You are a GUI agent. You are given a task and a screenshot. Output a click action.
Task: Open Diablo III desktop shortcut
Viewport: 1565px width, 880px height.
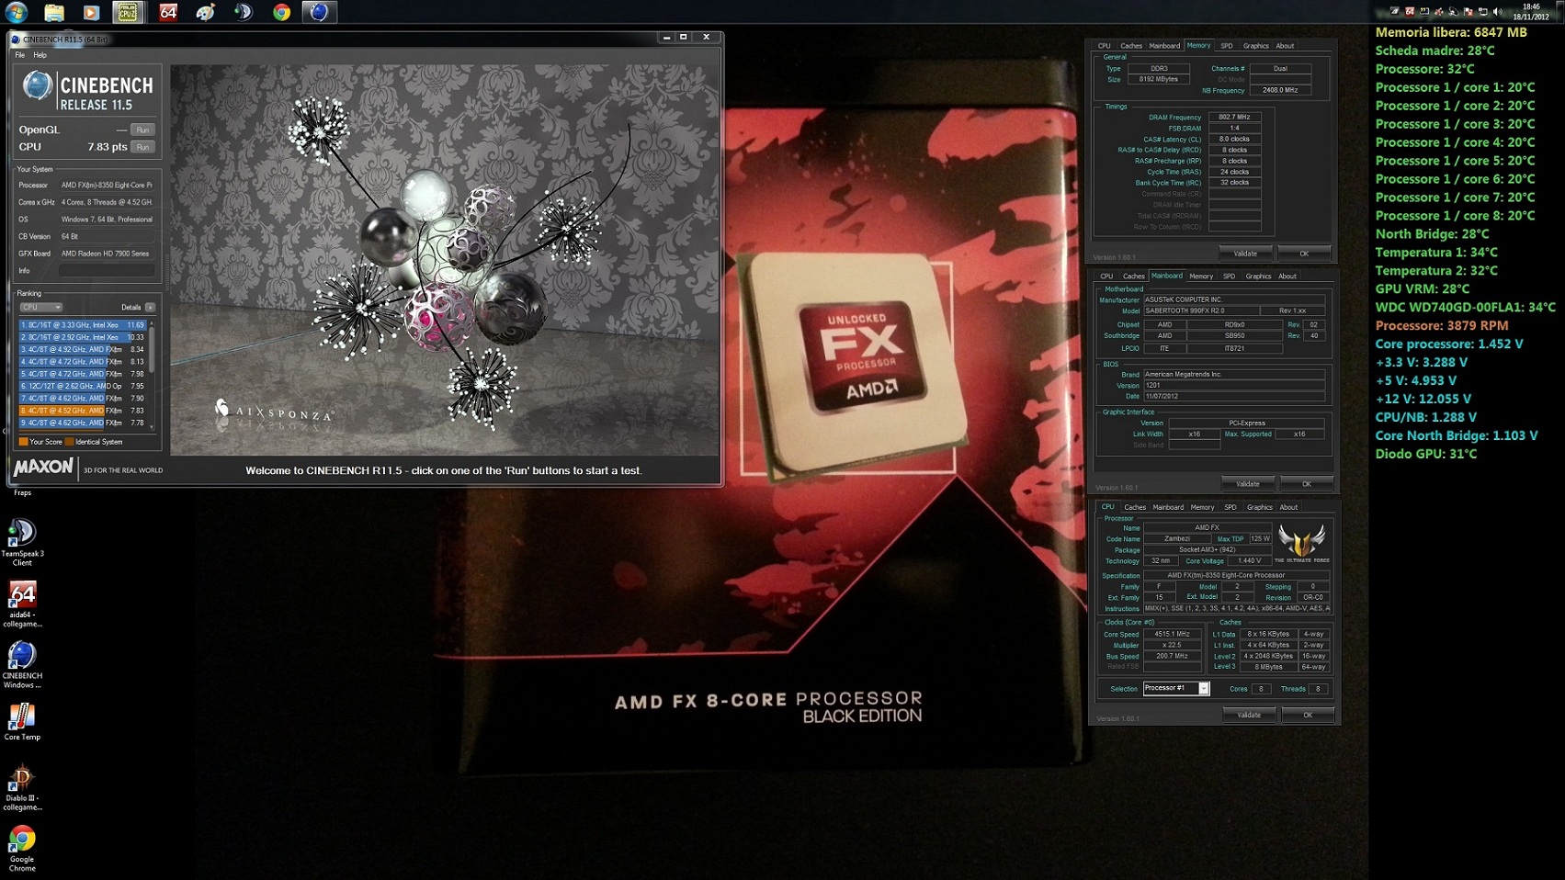coord(22,787)
